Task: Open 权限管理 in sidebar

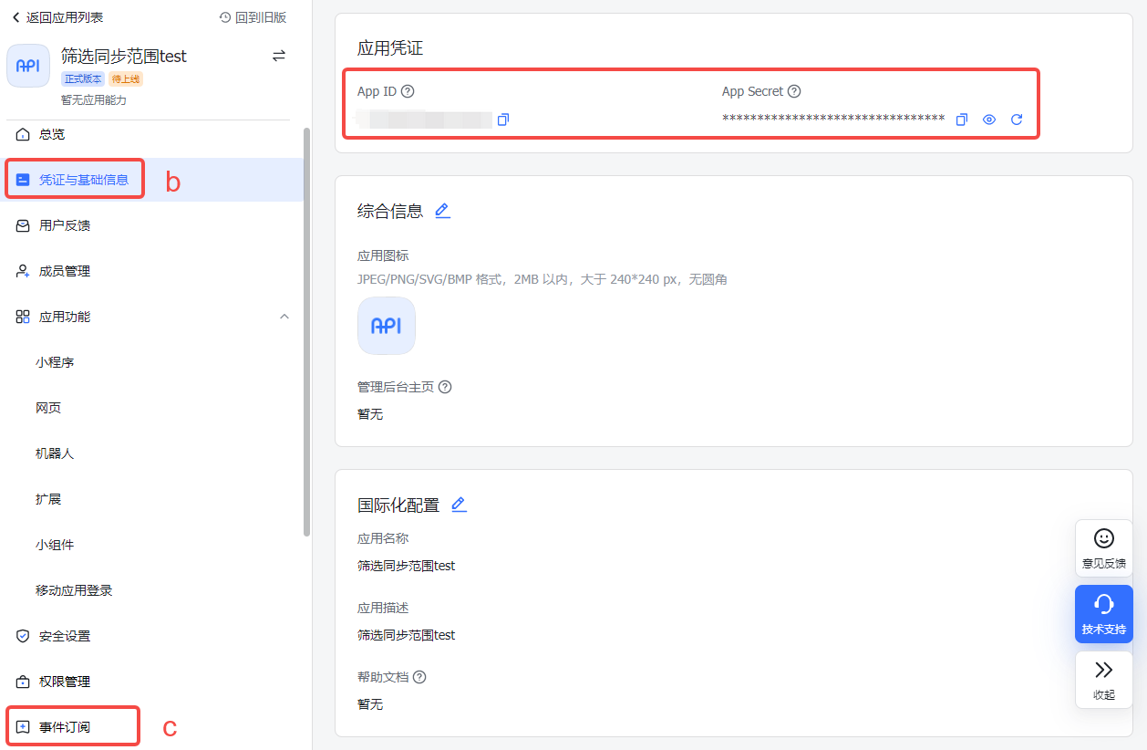Action: pyautogui.click(x=65, y=682)
